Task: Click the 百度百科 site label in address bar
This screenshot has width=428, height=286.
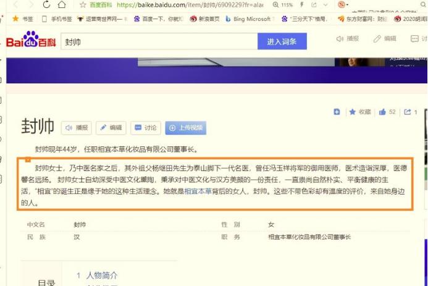Action: pyautogui.click(x=101, y=5)
